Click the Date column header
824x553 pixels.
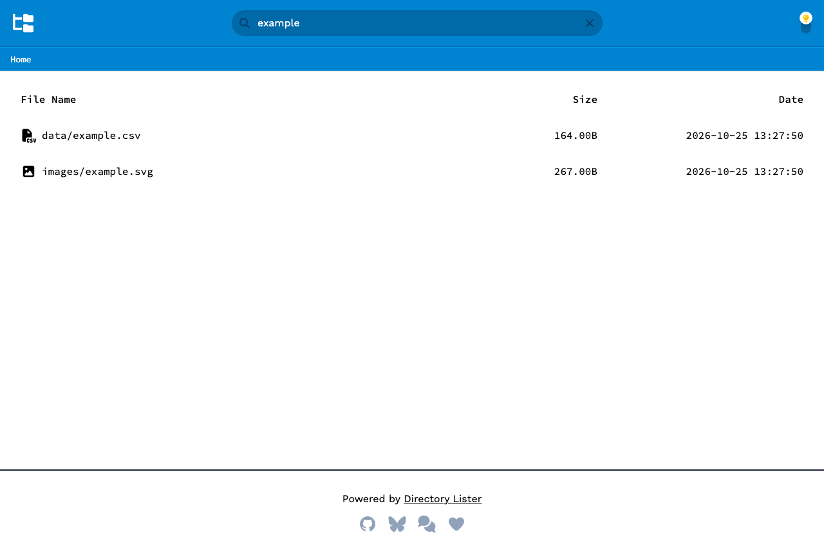pos(791,100)
